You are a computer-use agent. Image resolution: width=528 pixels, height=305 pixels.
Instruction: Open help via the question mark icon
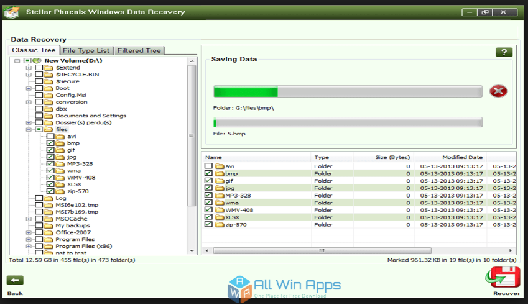click(x=504, y=52)
